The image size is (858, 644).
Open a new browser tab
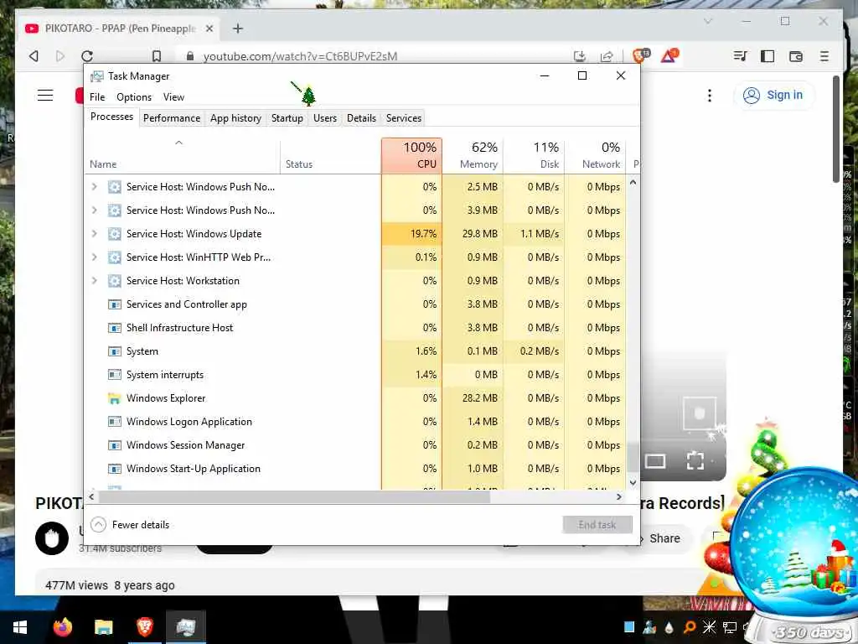237,29
